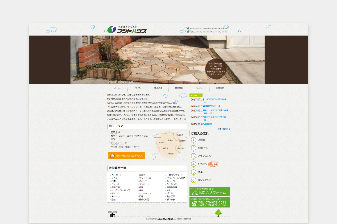Click the ウッドデッキ service link
This screenshot has height=224, width=337.
(145, 178)
